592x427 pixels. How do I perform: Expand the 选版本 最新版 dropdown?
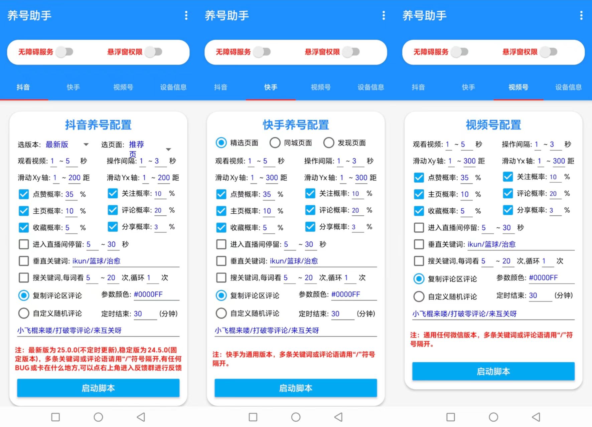tap(67, 145)
